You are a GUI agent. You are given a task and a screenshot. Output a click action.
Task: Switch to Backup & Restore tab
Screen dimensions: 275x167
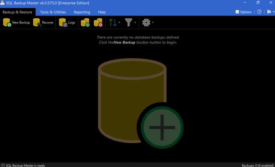pos(18,12)
